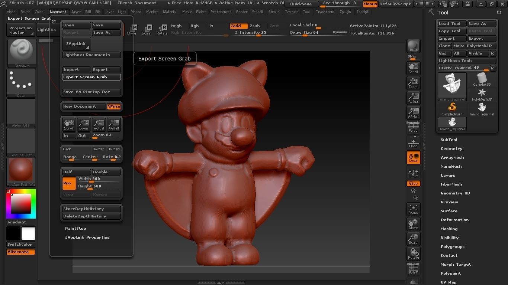Click the color picker square
This screenshot has height=285, width=508.
[x=20, y=203]
